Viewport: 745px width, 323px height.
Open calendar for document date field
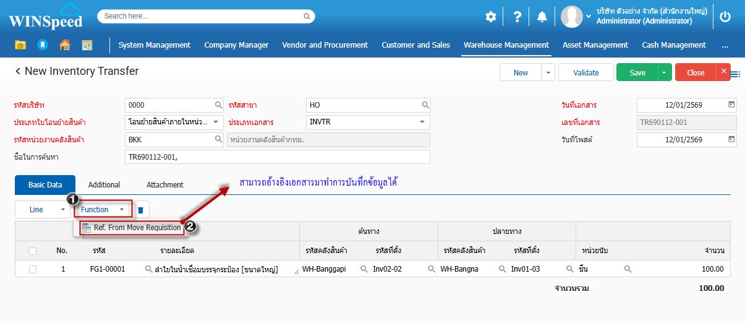point(732,105)
